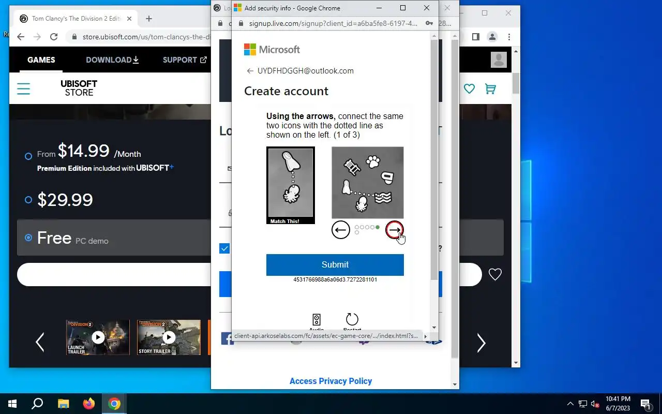The height and width of the screenshot is (414, 662).
Task: Open Windows taskbar search
Action: click(37, 404)
